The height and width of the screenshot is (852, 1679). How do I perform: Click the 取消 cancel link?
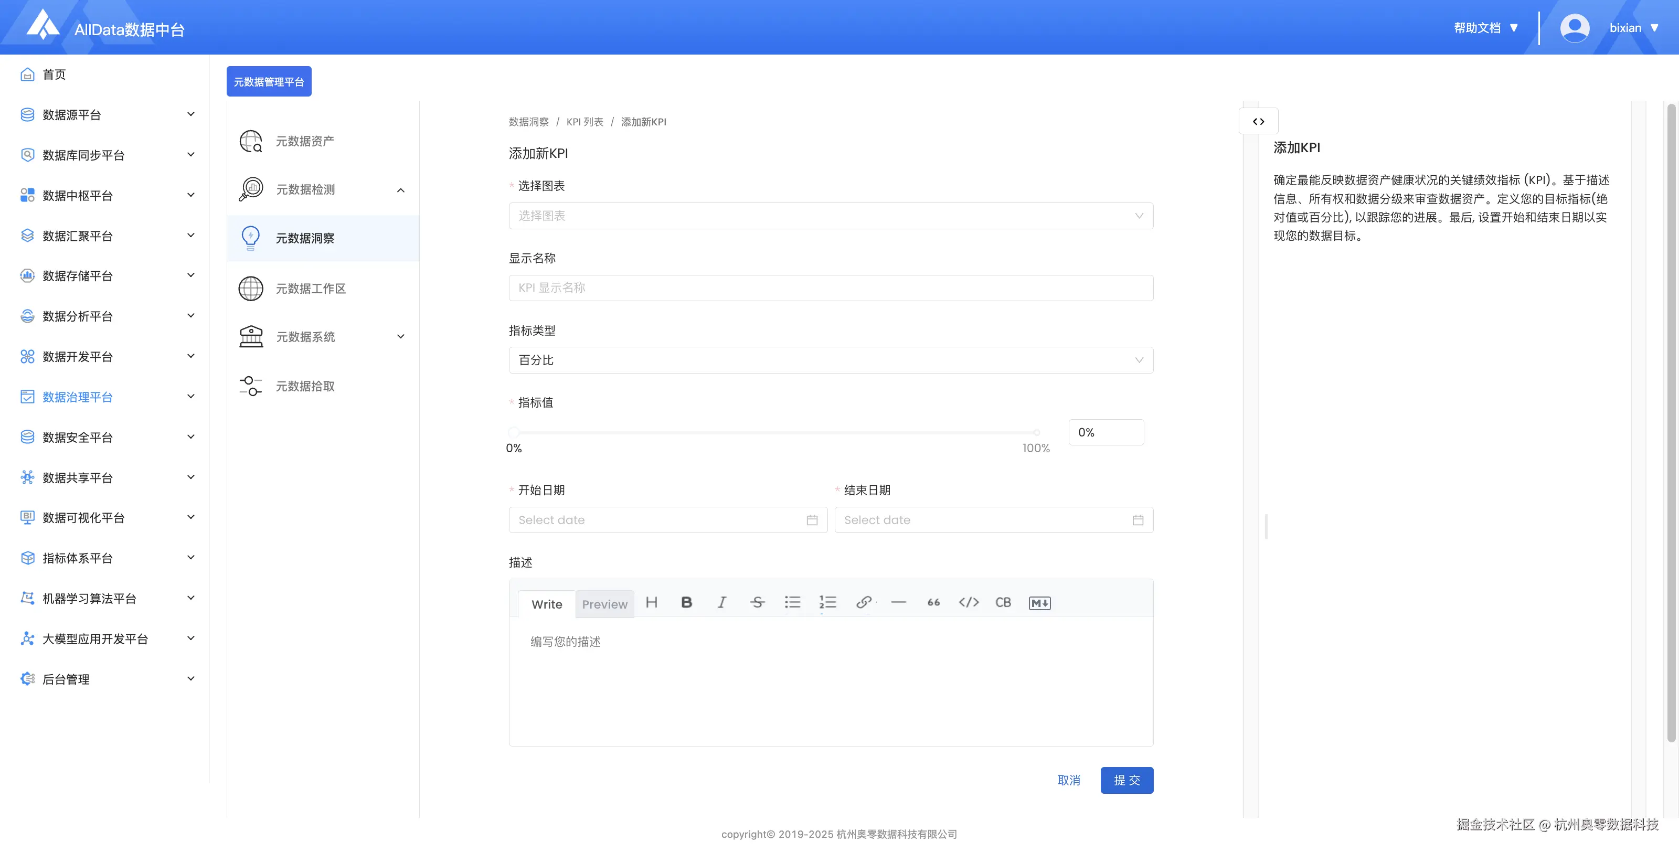(x=1068, y=780)
